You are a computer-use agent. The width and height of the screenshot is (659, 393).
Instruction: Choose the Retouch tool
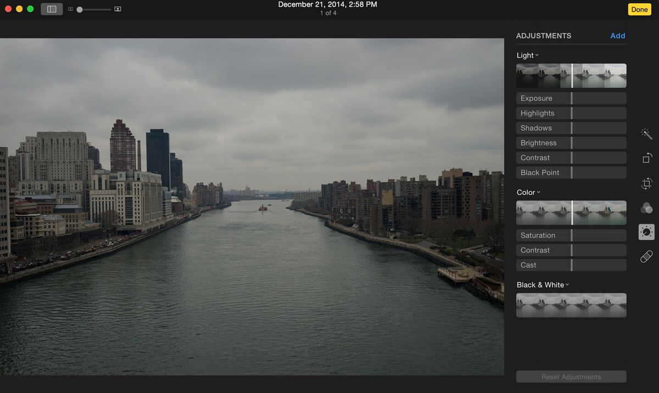click(646, 256)
